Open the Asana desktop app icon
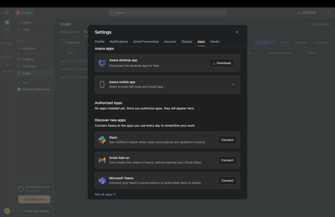 [102, 63]
